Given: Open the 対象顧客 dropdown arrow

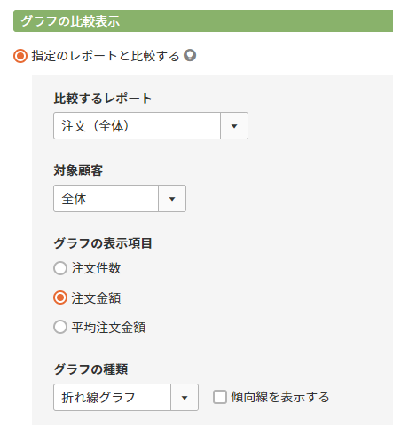Looking at the screenshot, I should pos(172,199).
